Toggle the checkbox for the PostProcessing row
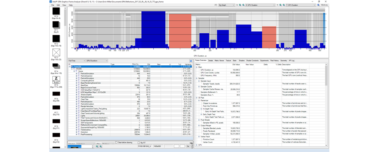The height and width of the screenshot is (152, 379). 79,134
